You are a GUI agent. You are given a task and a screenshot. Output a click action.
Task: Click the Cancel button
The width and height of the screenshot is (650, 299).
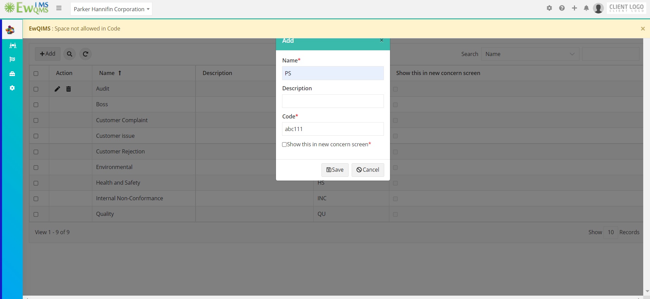pyautogui.click(x=368, y=170)
